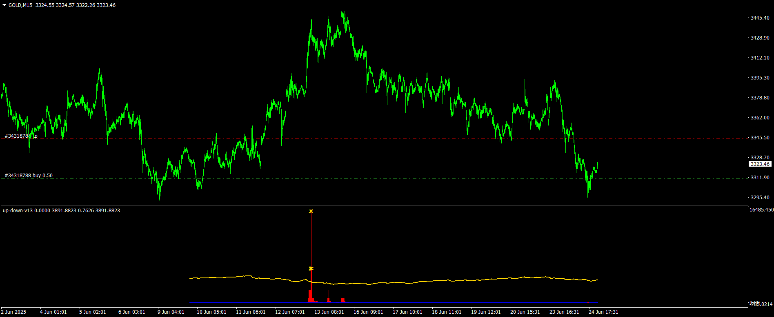Click the '23 Jun 16:31' time label

coord(564,312)
